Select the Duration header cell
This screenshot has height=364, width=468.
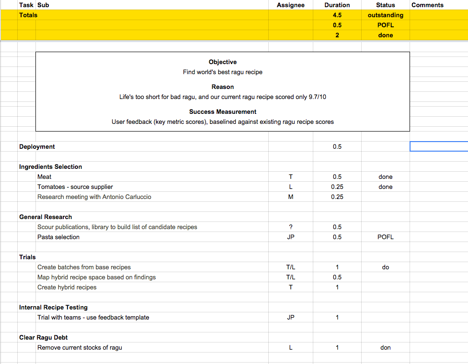(x=337, y=5)
